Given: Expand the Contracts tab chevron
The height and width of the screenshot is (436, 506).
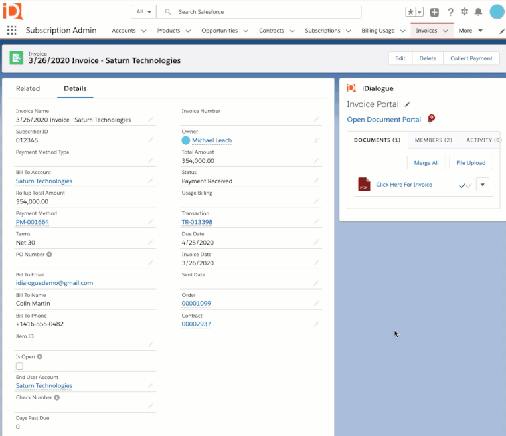Looking at the screenshot, I should coord(292,31).
